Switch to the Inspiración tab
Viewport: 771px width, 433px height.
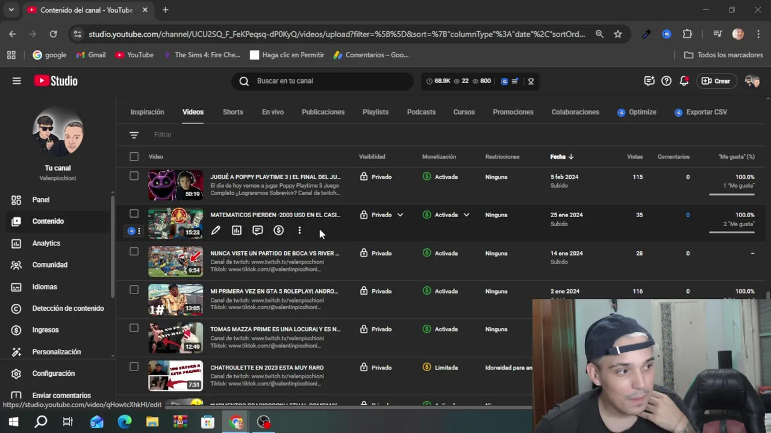point(147,112)
